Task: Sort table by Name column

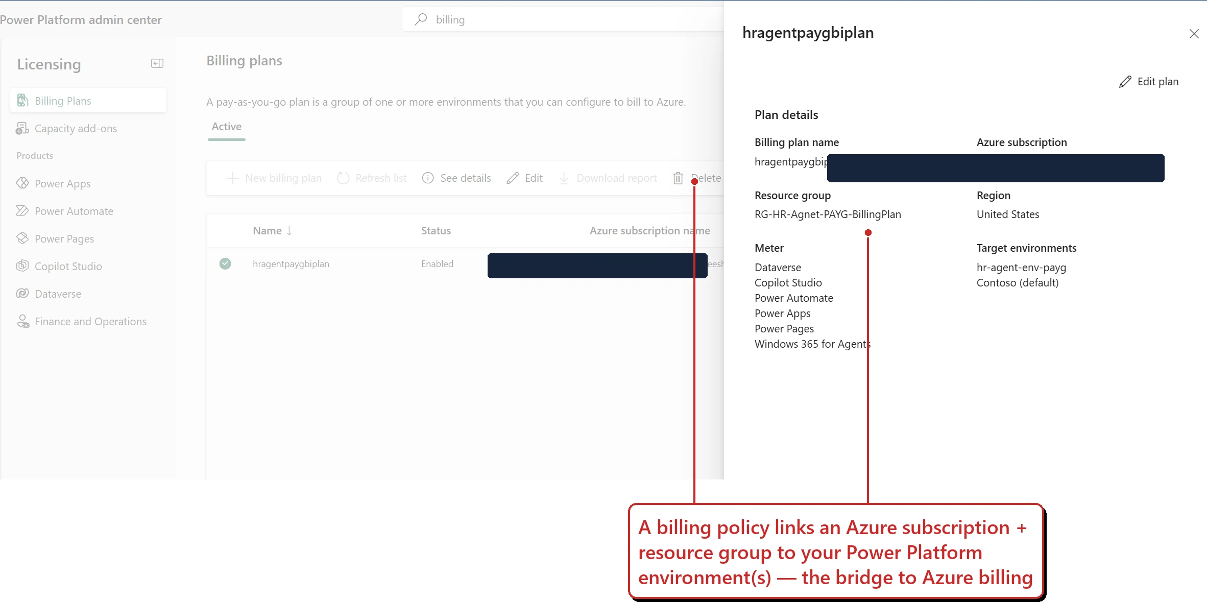Action: (273, 231)
